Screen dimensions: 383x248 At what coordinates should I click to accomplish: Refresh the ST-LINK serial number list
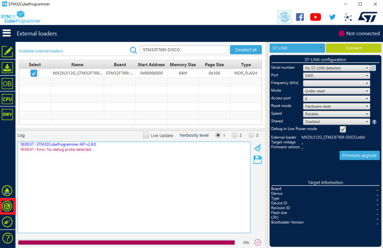click(373, 68)
